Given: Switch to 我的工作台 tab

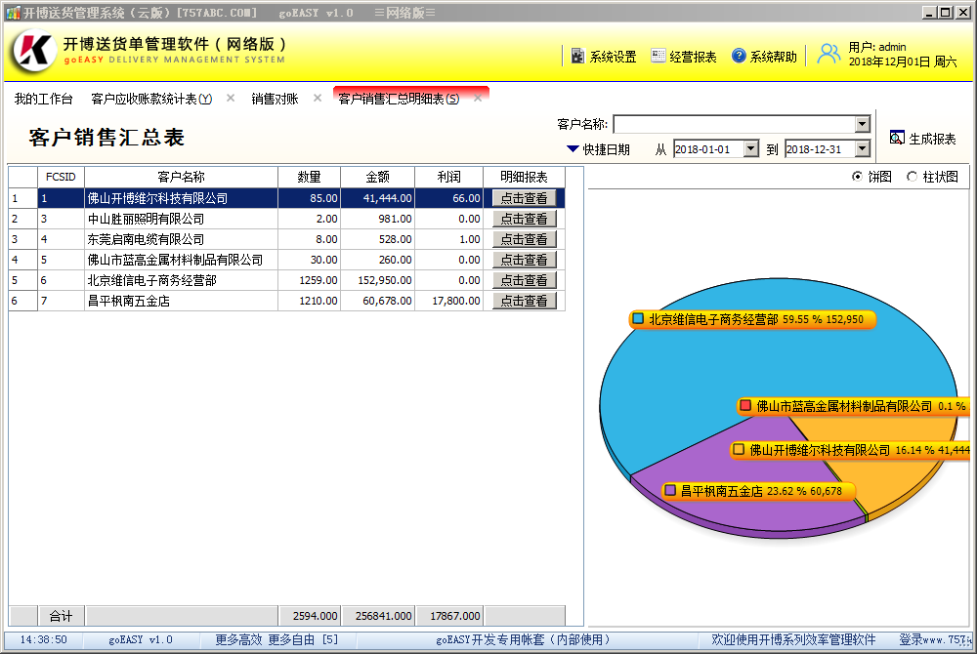Looking at the screenshot, I should click(43, 100).
